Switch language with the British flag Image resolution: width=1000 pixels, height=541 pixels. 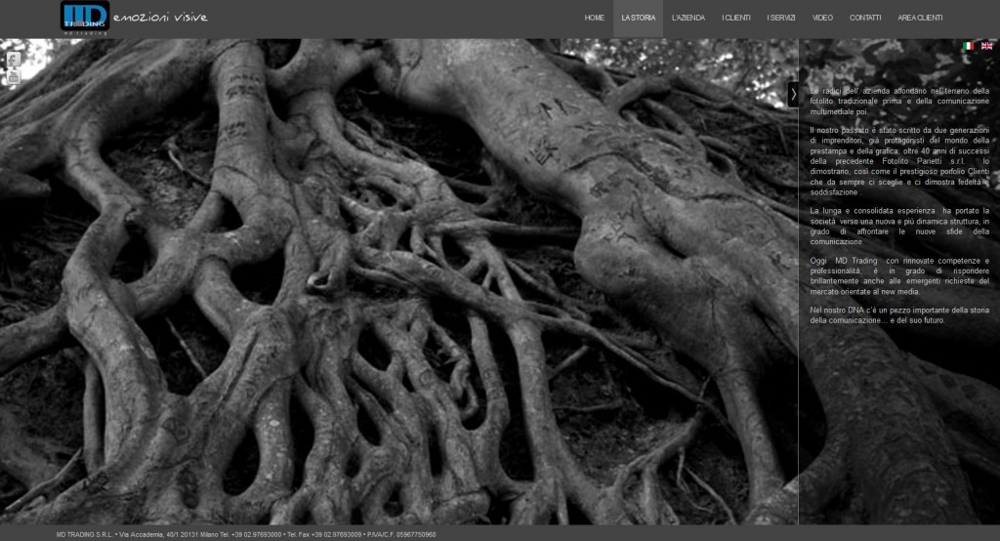click(986, 46)
